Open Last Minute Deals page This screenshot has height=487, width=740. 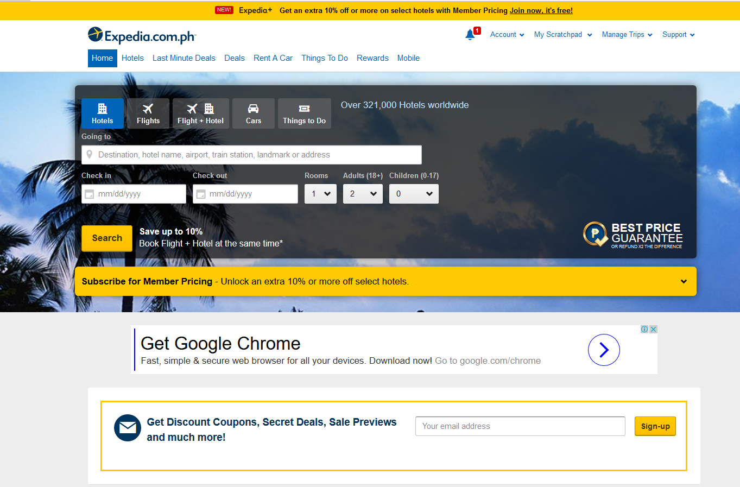click(x=184, y=58)
